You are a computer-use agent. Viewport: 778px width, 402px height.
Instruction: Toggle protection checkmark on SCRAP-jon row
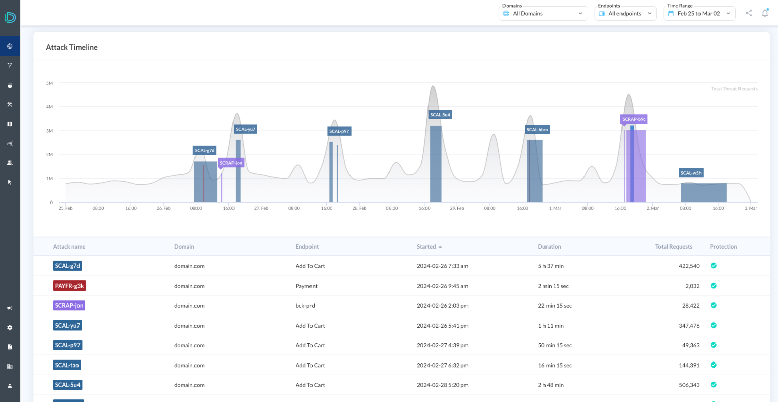713,305
